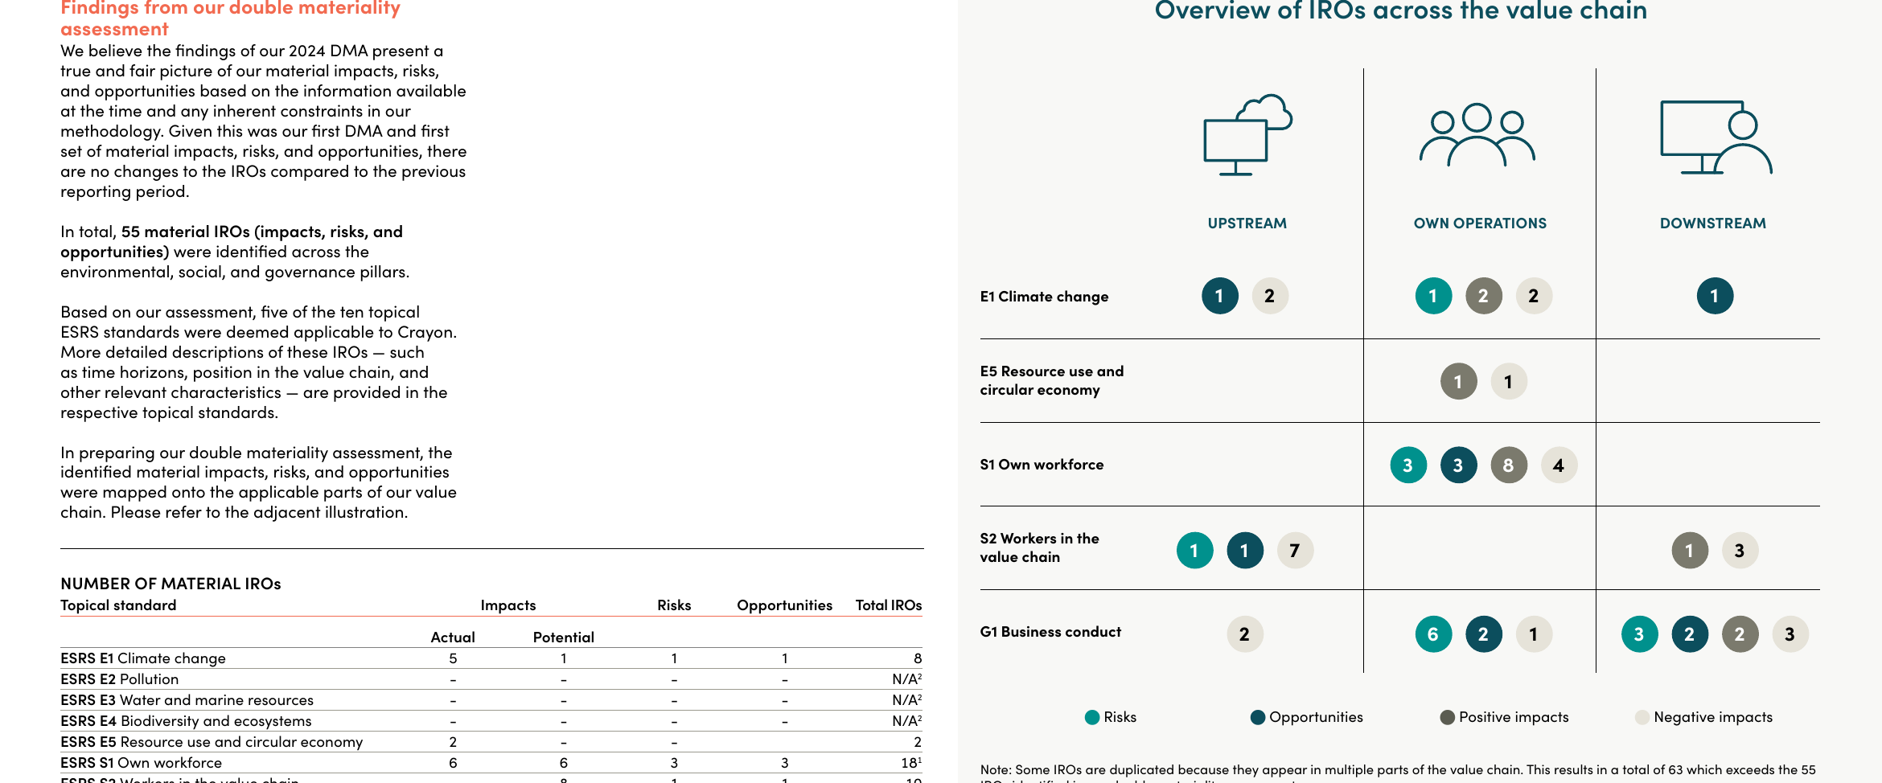Click E5 own operations negative impacts circle
This screenshot has height=783, width=1882.
pyautogui.click(x=1509, y=381)
